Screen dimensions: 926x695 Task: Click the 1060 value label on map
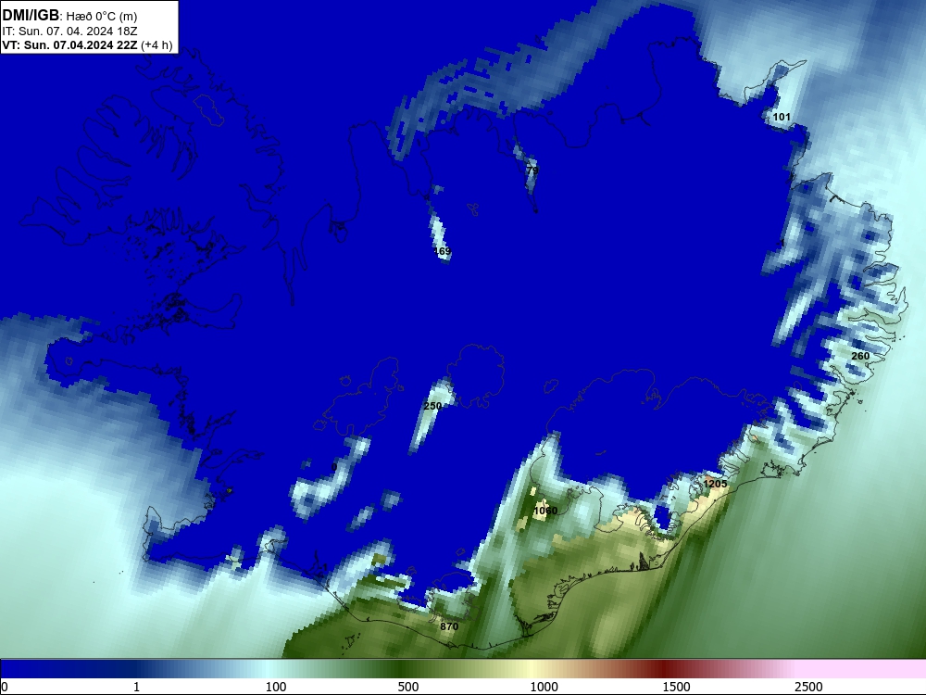(x=545, y=511)
